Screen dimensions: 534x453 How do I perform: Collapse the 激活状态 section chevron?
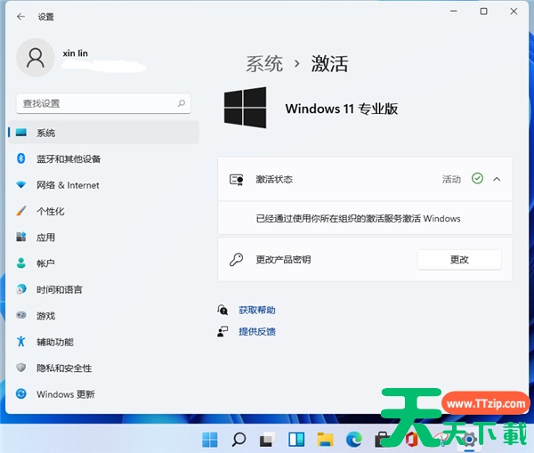tap(497, 179)
